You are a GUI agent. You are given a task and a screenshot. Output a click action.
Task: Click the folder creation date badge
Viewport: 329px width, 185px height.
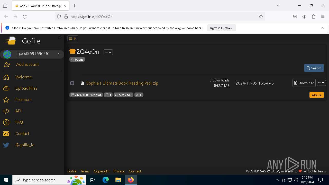tap(86, 95)
